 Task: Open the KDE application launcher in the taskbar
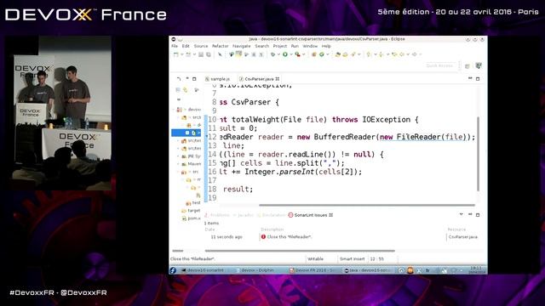click(173, 270)
